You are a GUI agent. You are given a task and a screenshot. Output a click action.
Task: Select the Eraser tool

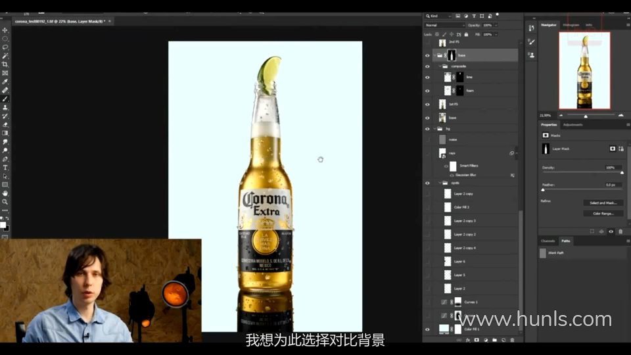point(5,125)
